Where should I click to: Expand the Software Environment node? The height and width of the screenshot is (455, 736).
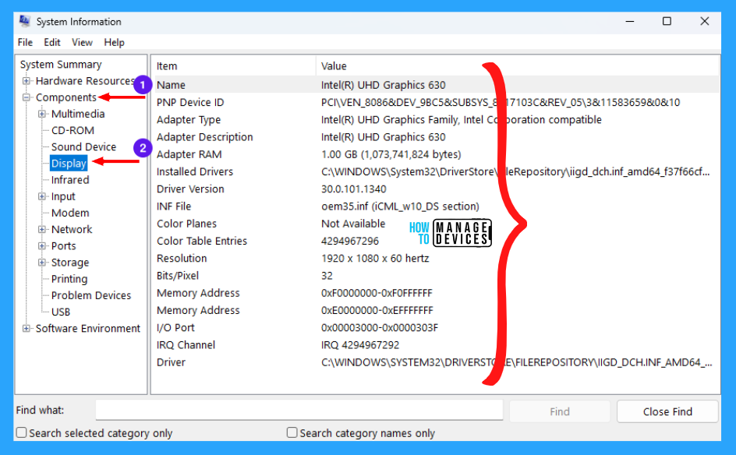[x=27, y=328]
